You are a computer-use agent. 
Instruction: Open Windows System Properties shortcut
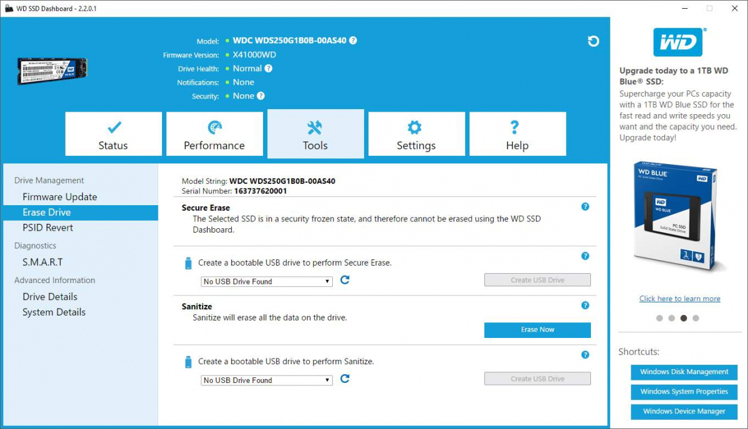click(x=684, y=392)
